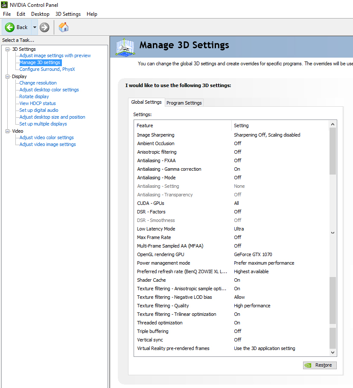
Task: Open Rotate display task
Action: 34,96
